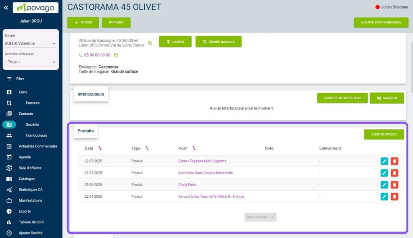Go to Statistiques CA menu item
Screen dimensions: 413x238
[x=31, y=190]
